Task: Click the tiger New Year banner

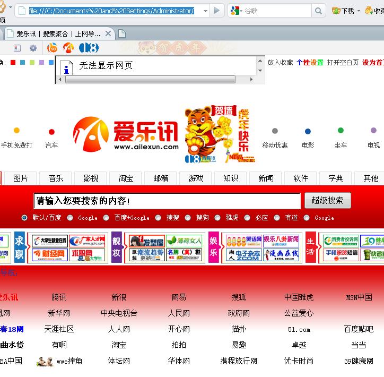Action: tap(220, 134)
